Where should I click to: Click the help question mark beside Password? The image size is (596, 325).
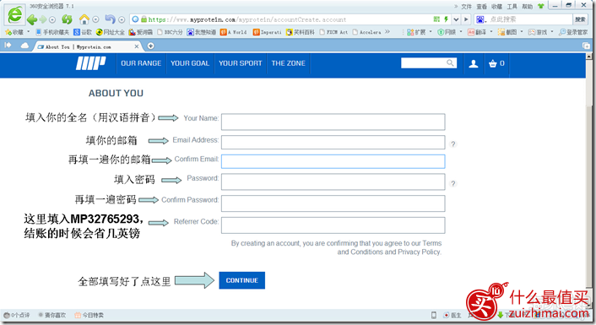click(x=452, y=183)
